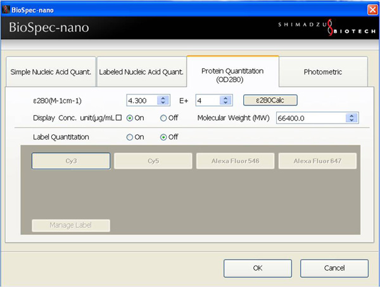Turn Display Conc. unit On
The width and height of the screenshot is (380, 287).
pyautogui.click(x=130, y=118)
